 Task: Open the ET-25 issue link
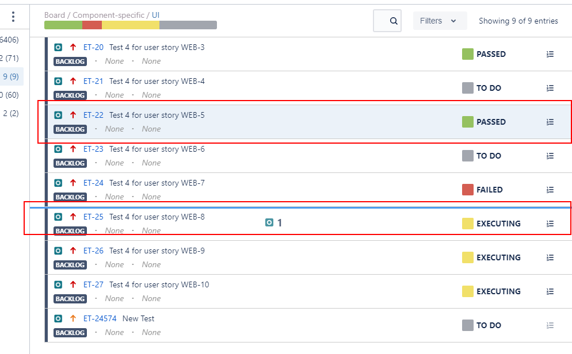click(x=93, y=217)
